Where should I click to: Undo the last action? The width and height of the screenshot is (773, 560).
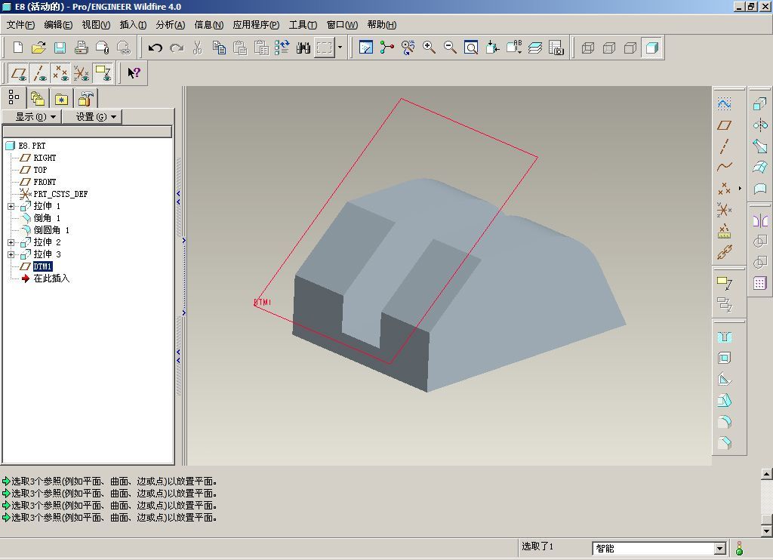tap(156, 48)
